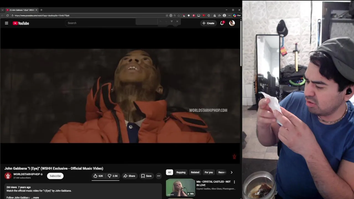Click the video player to pause
This screenshot has height=199, width=354.
[x=120, y=96]
